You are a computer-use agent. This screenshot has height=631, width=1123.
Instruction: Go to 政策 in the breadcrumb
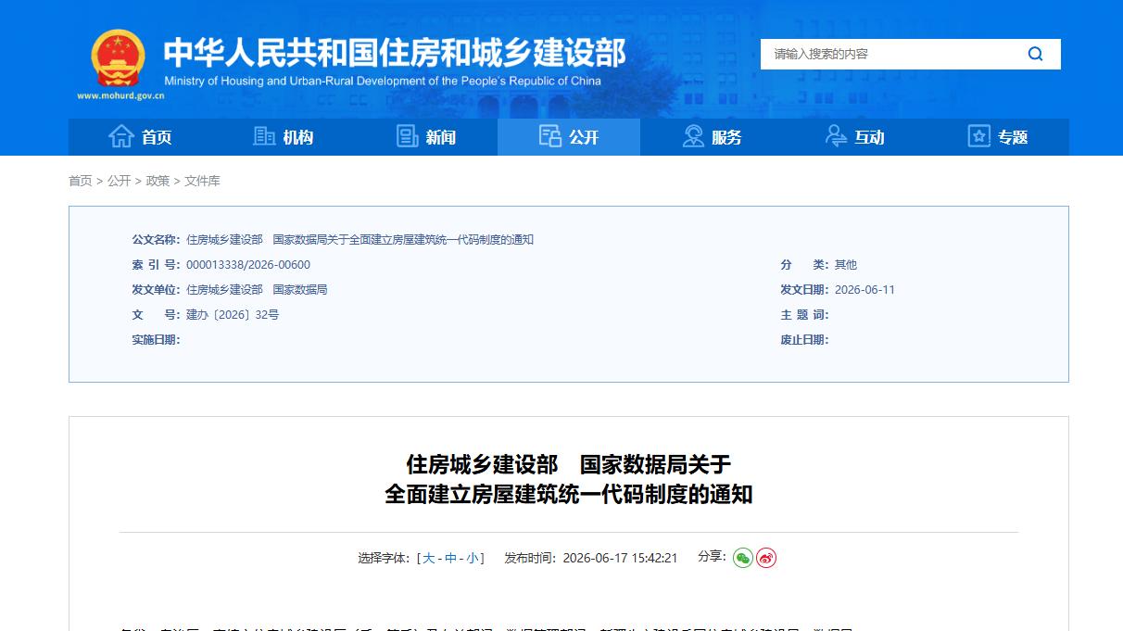tap(158, 181)
